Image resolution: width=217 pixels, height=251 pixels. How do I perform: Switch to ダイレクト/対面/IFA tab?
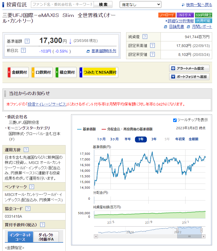tap(46, 237)
